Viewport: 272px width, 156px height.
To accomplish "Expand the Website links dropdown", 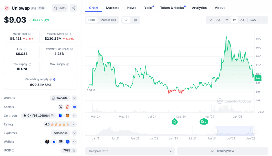I will tap(74, 98).
